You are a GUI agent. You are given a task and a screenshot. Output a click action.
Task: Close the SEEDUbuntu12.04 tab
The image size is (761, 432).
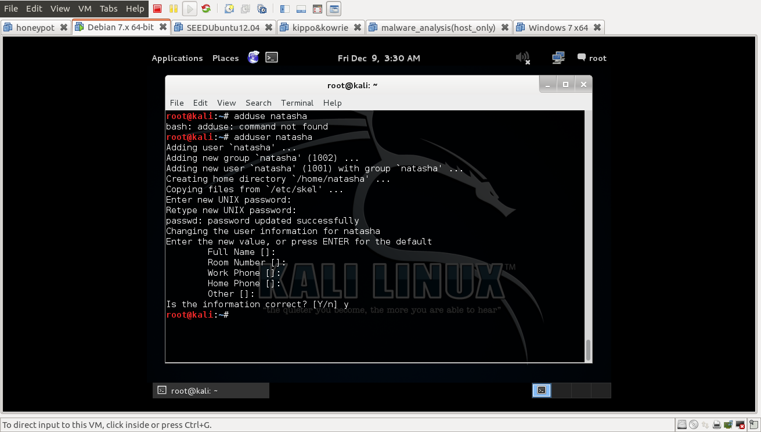[269, 27]
